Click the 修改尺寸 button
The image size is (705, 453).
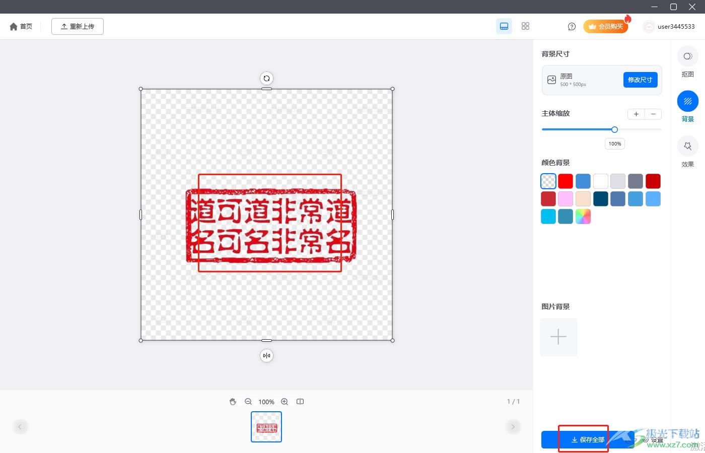[x=640, y=80]
